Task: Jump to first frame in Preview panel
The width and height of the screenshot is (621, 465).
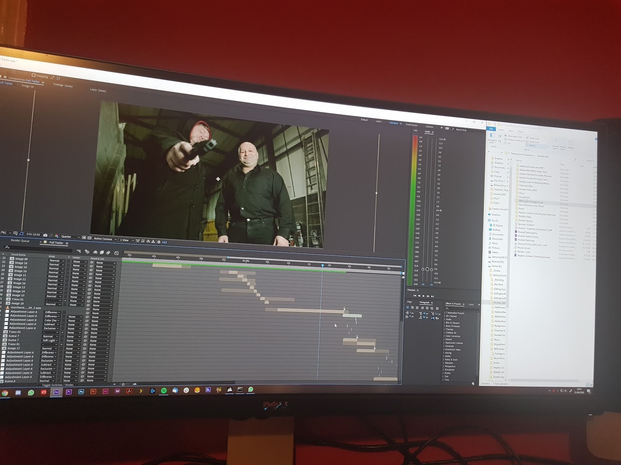Action: point(415,296)
